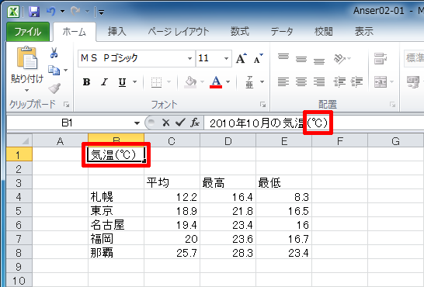Viewport: 424px width, 287px height.
Task: Copy selection with copy icon
Action: [54, 70]
